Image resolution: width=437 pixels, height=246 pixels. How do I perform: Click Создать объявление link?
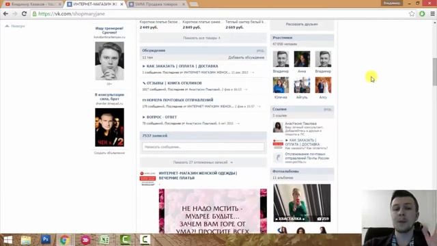click(109, 153)
